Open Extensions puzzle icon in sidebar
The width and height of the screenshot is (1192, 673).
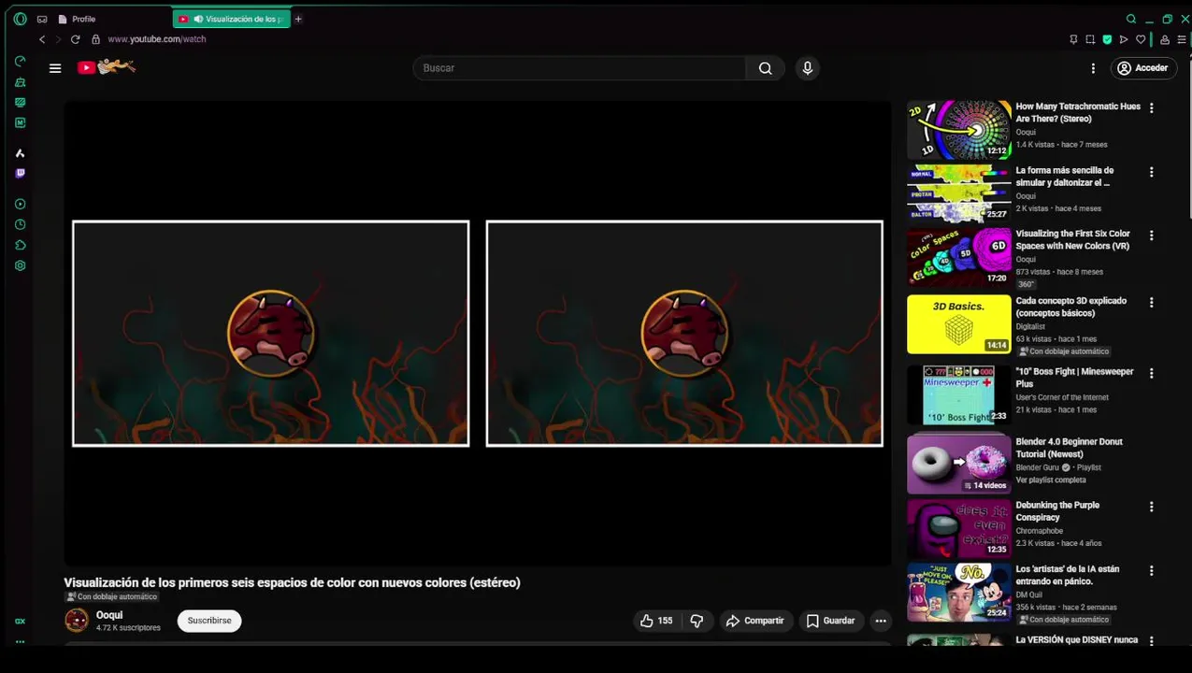click(x=20, y=245)
